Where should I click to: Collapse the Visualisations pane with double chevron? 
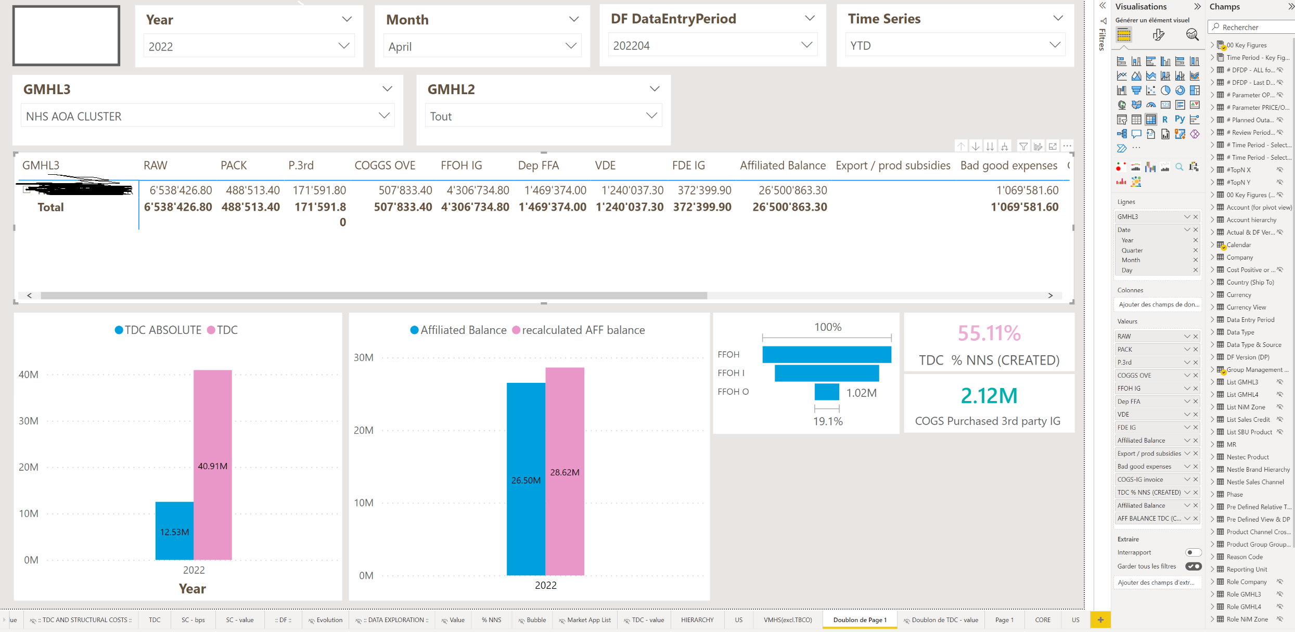click(x=1197, y=7)
